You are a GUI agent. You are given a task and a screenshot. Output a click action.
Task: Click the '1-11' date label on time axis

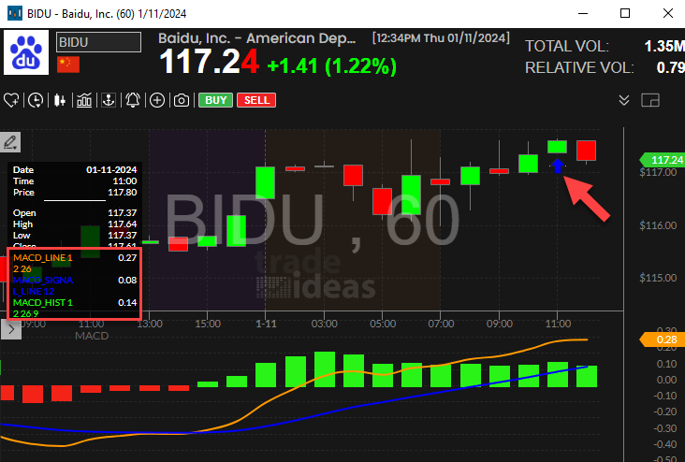click(266, 324)
